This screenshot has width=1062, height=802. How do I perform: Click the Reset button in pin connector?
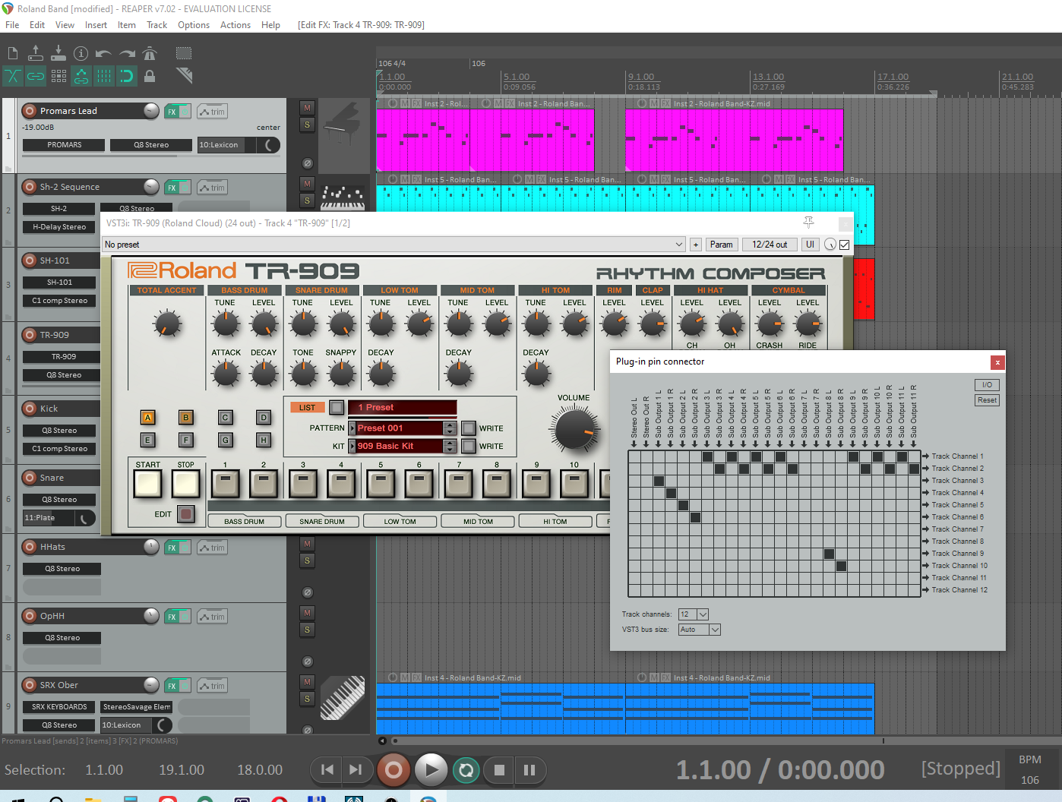(987, 400)
